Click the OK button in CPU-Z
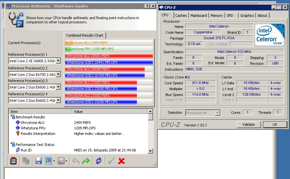The image size is (290, 179). point(275,125)
